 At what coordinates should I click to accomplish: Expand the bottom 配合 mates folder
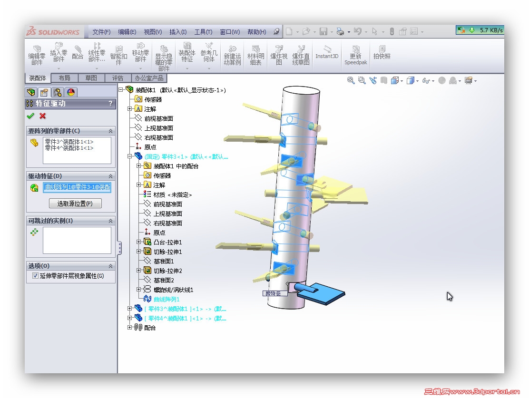(x=129, y=327)
